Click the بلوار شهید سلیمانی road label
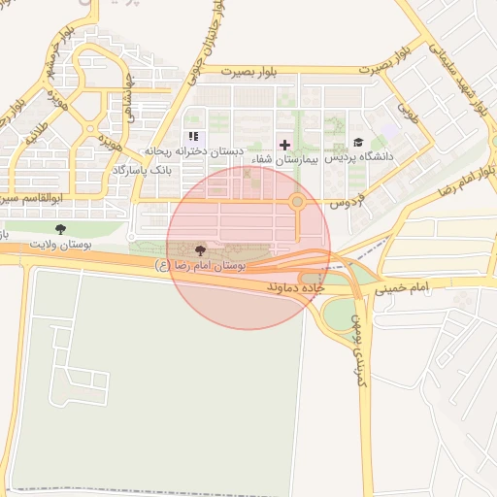 pos(458,80)
